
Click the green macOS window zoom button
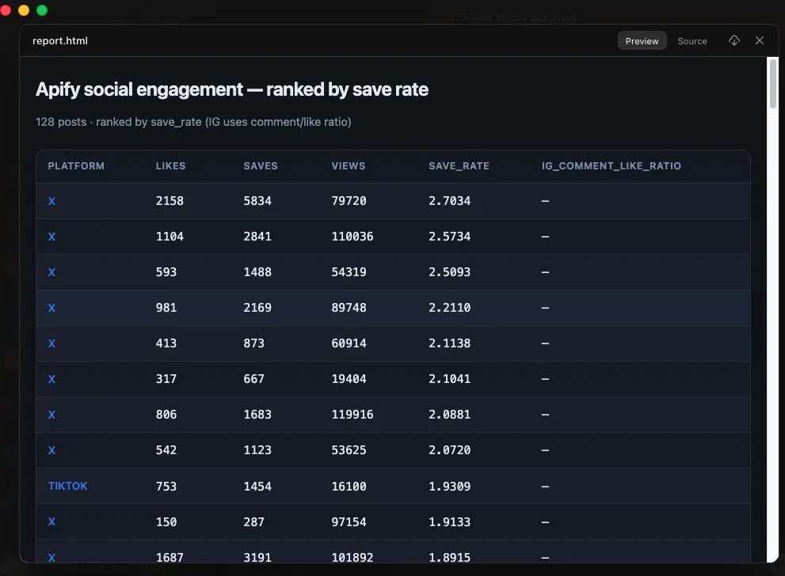click(x=42, y=10)
